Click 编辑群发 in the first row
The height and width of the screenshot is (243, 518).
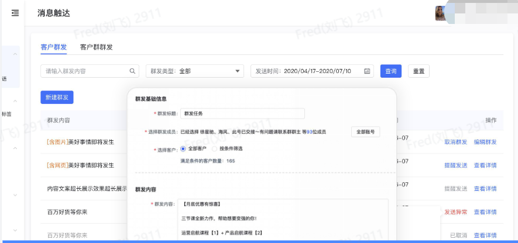coord(485,142)
